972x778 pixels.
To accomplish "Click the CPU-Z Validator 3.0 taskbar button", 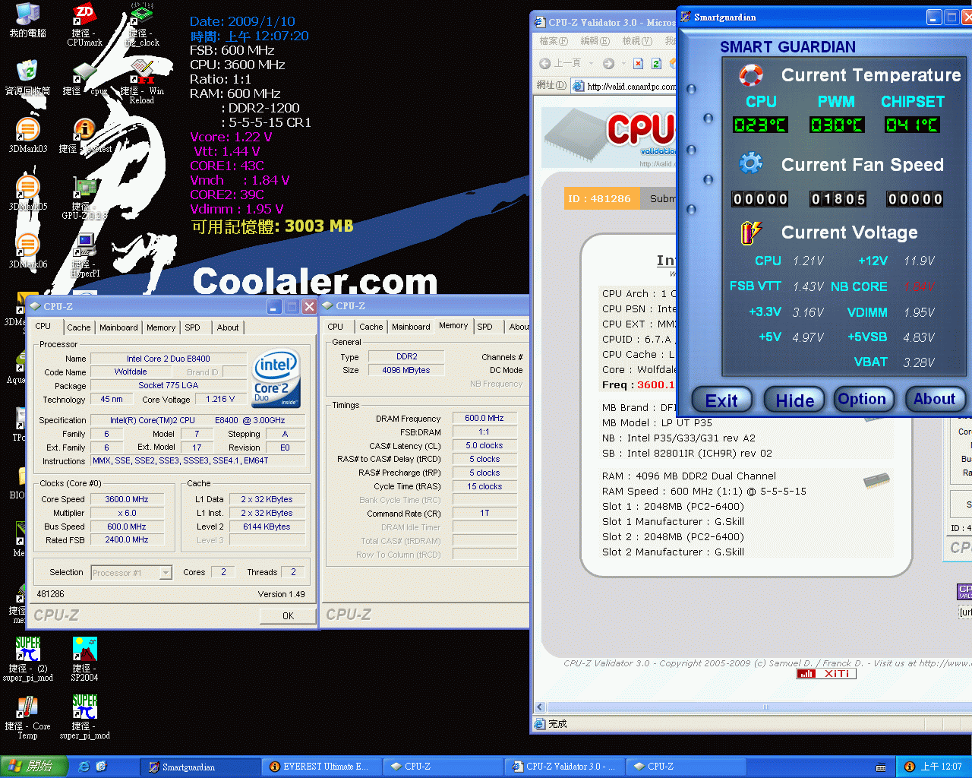I will click(x=565, y=767).
